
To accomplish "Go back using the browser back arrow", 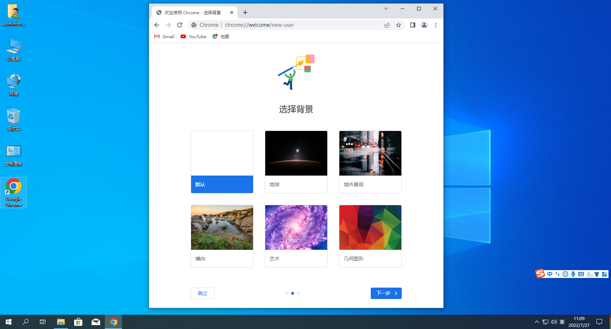I will pos(157,25).
